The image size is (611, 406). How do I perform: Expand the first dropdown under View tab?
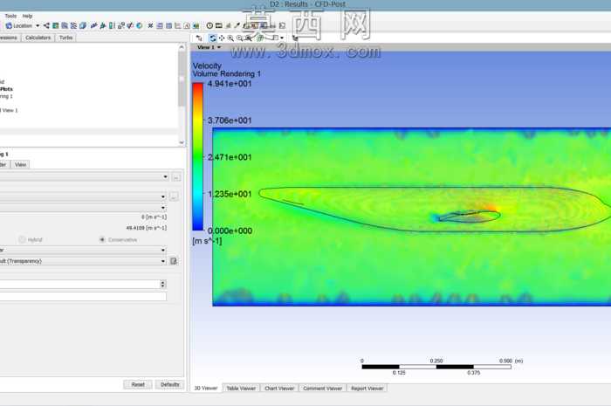click(x=165, y=177)
